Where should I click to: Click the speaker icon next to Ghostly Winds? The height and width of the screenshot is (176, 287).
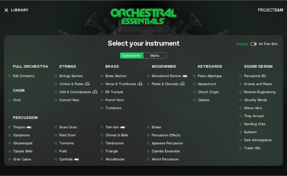240,100
